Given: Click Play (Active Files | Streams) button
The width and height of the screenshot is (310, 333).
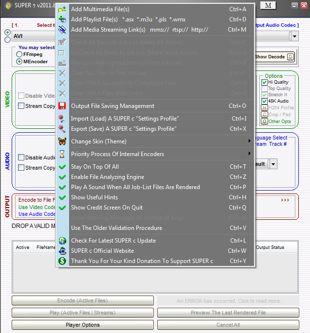Looking at the screenshot, I should (83, 313).
